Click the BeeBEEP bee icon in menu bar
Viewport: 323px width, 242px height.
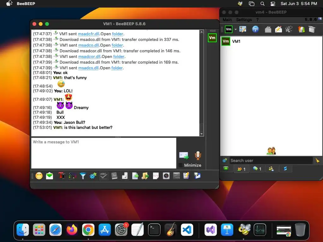tap(240, 3)
